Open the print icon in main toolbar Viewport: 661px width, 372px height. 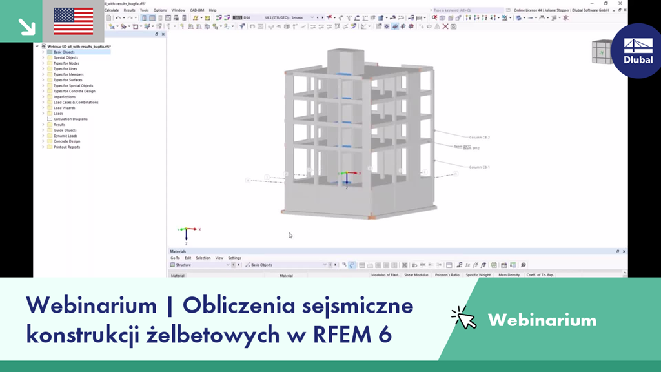tap(176, 17)
